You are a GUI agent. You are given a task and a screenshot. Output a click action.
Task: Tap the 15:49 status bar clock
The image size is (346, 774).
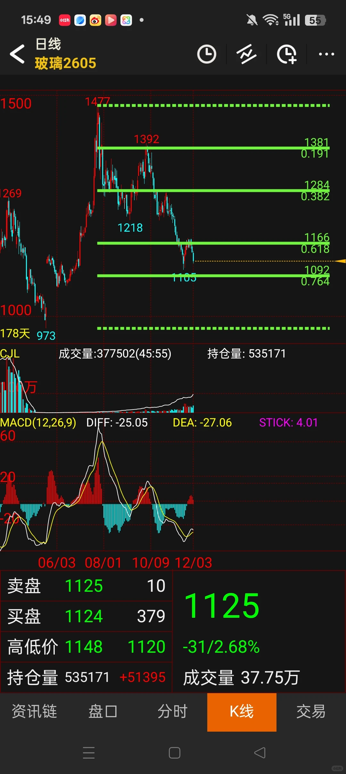point(36,20)
